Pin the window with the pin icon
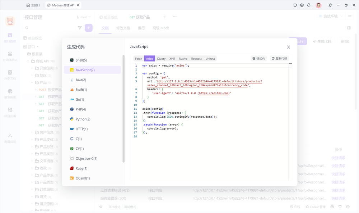The height and width of the screenshot is (213, 359). coord(330,5)
